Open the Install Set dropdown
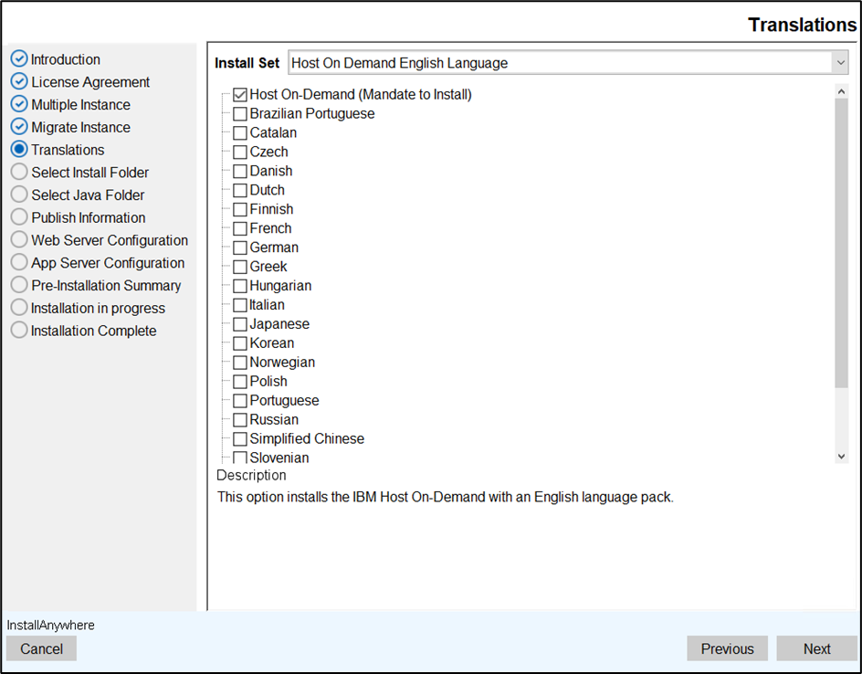Screen dimensions: 862x674 839,63
